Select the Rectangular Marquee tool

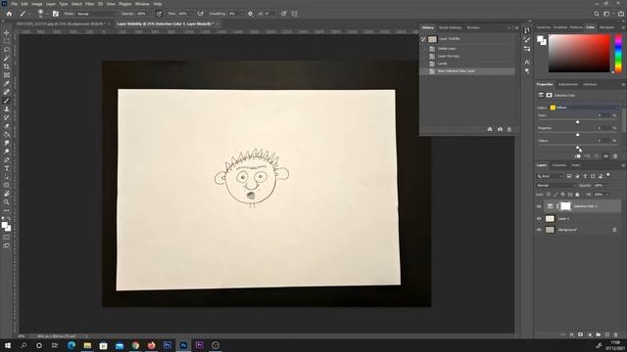pyautogui.click(x=7, y=41)
